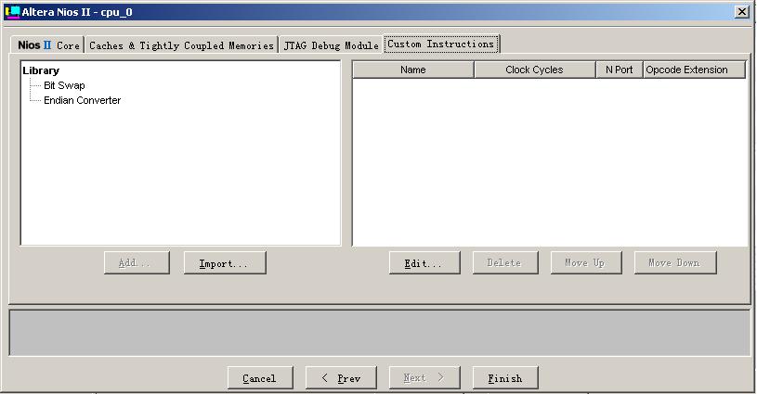Switch to the Nios II Core tab
Viewport: 757px width, 394px height.
[x=48, y=45]
